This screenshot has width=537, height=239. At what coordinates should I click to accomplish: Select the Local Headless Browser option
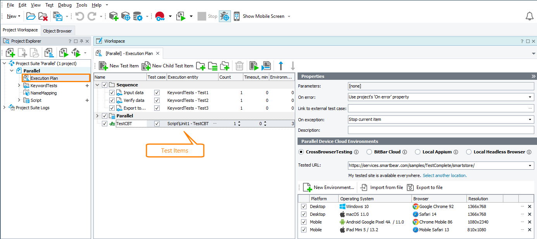tap(469, 152)
